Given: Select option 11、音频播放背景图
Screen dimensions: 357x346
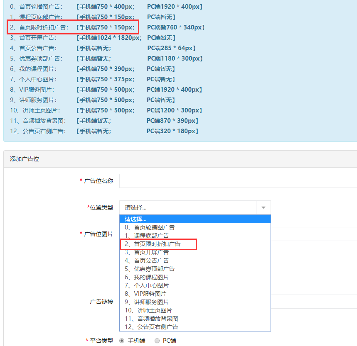Looking at the screenshot, I should pyautogui.click(x=195, y=319).
